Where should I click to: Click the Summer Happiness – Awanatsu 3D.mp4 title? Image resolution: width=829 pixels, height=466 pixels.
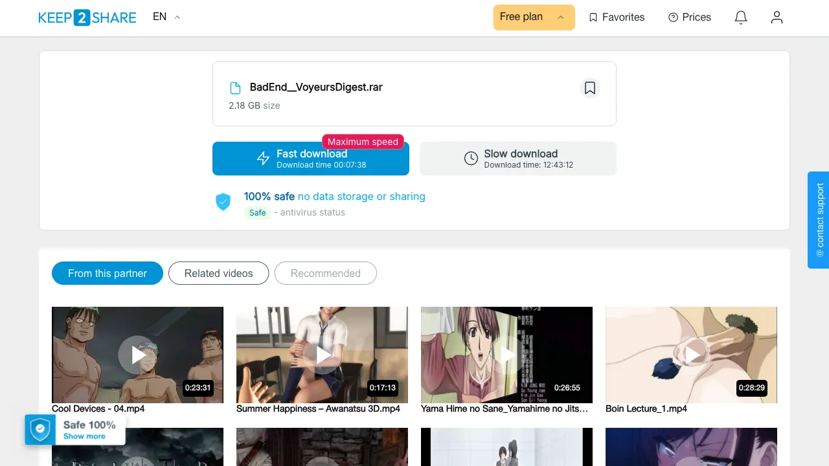click(x=318, y=408)
